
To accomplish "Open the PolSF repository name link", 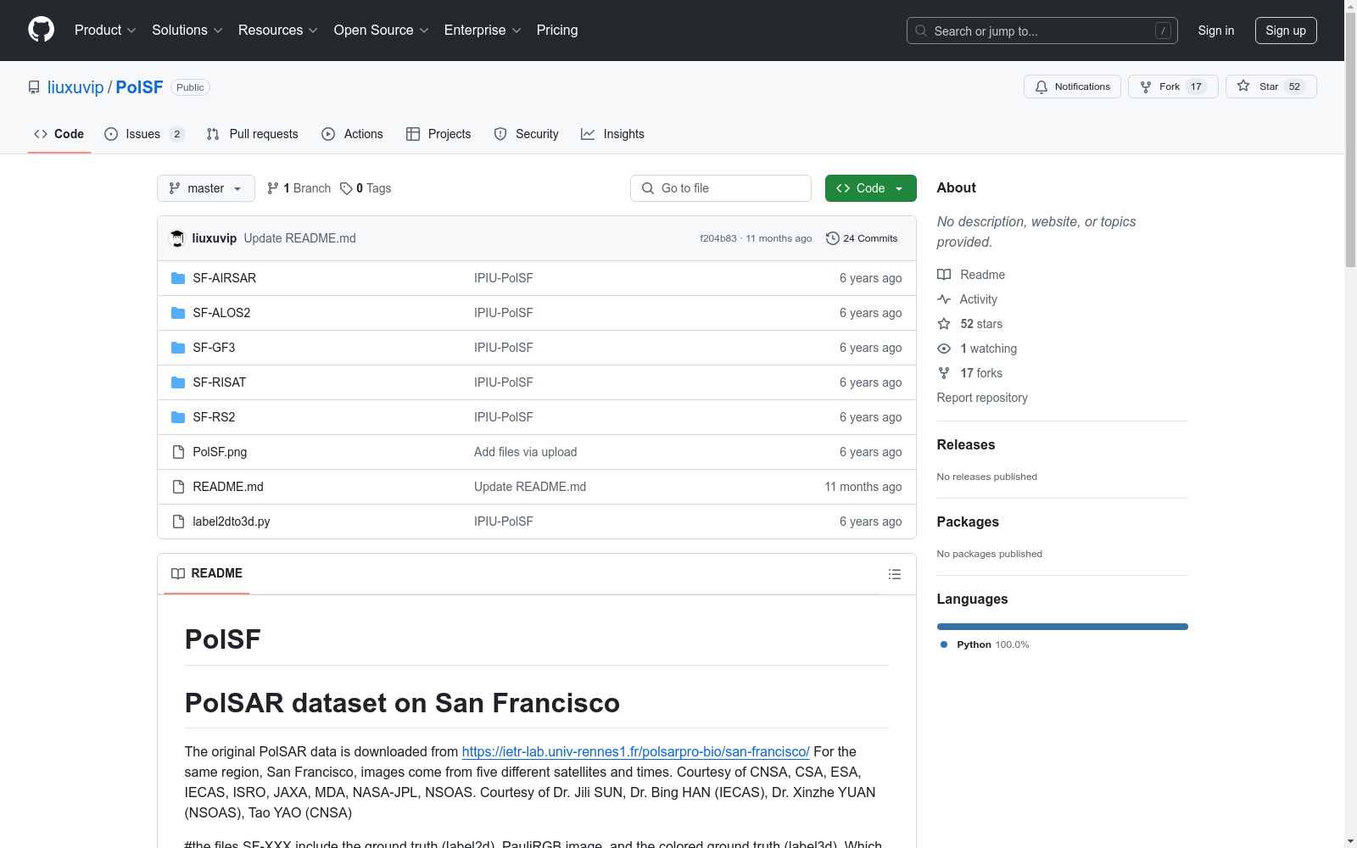I will 139,87.
